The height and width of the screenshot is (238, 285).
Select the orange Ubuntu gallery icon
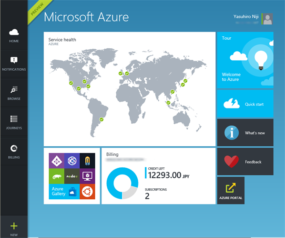[87, 192]
